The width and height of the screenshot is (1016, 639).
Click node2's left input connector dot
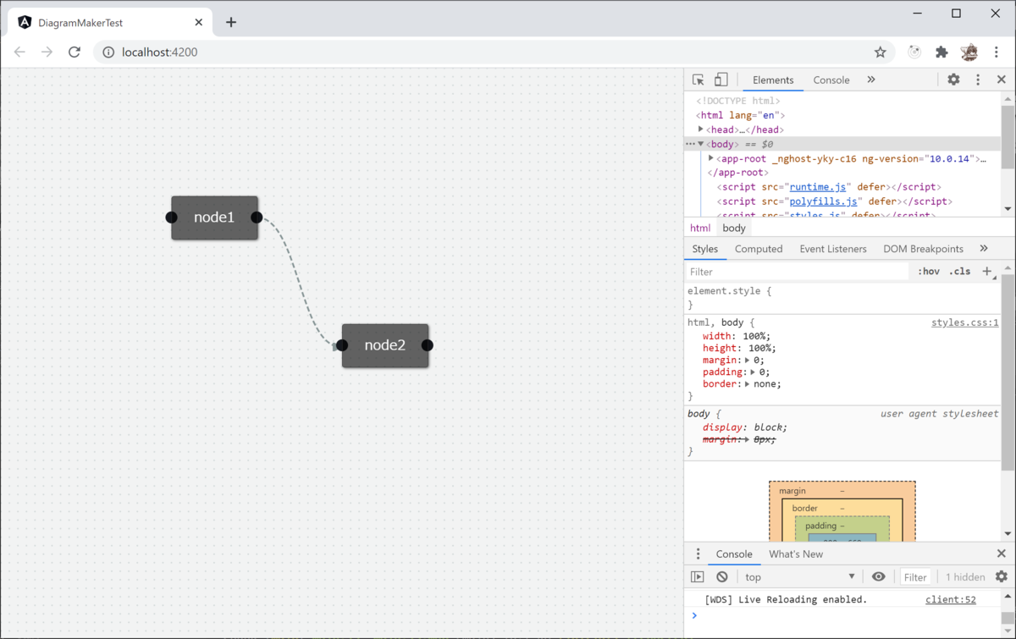pyautogui.click(x=342, y=345)
